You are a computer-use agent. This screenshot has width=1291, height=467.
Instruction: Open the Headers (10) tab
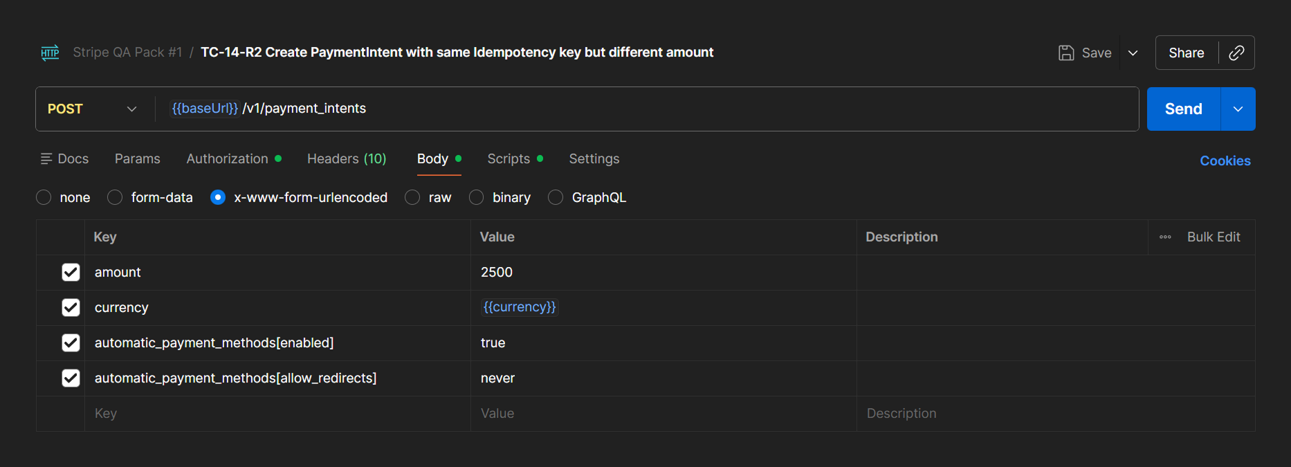click(347, 158)
